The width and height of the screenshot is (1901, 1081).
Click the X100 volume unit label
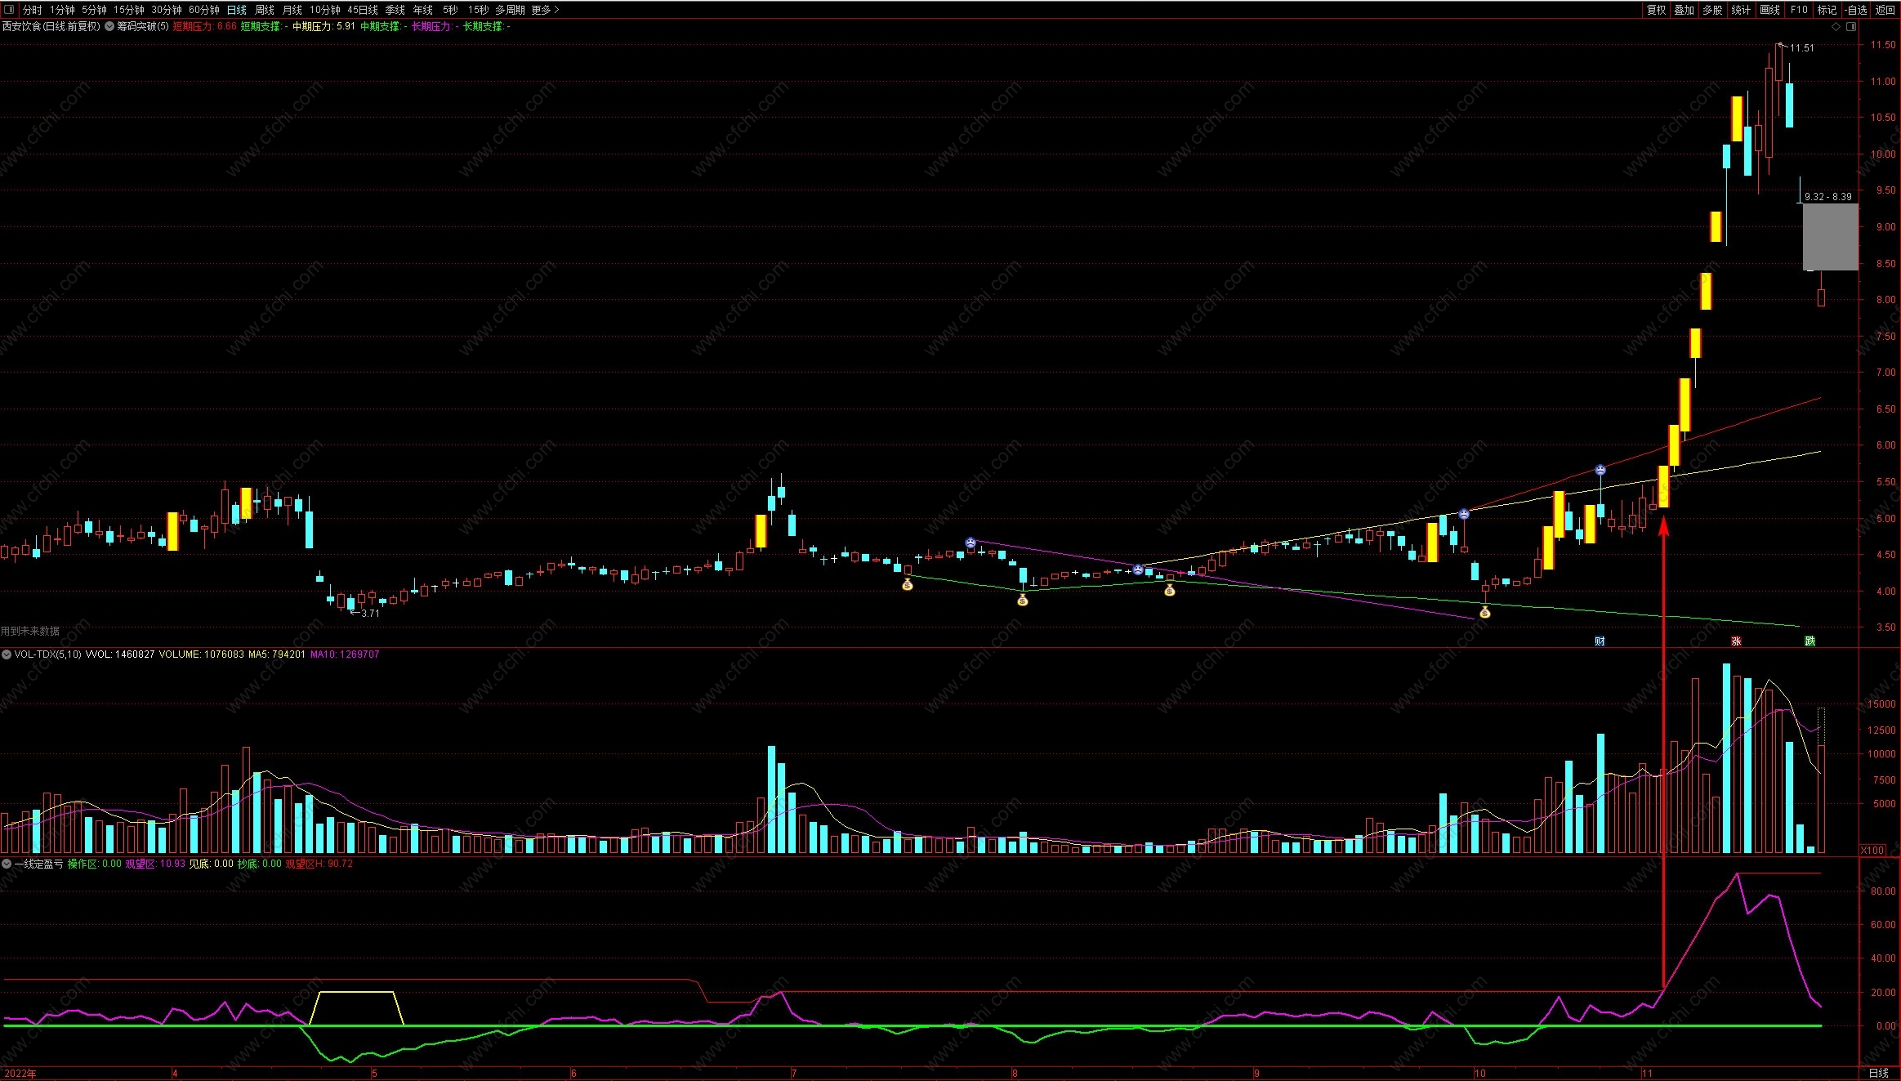(x=1872, y=850)
